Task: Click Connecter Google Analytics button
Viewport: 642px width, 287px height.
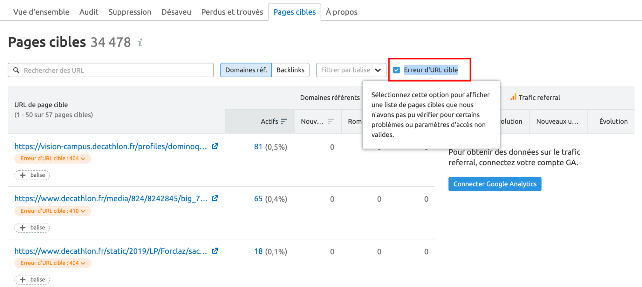Action: pos(495,184)
